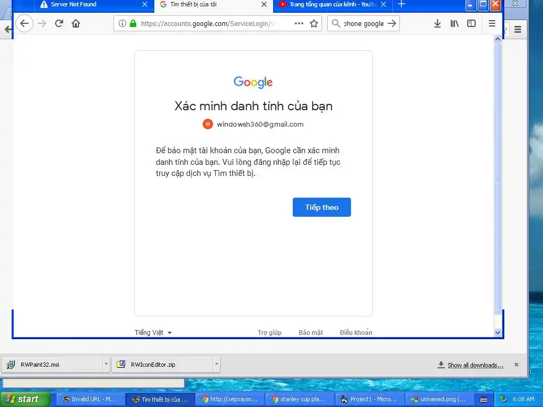This screenshot has height=407, width=543.
Task: Open the Windows start menu
Action: 25,399
